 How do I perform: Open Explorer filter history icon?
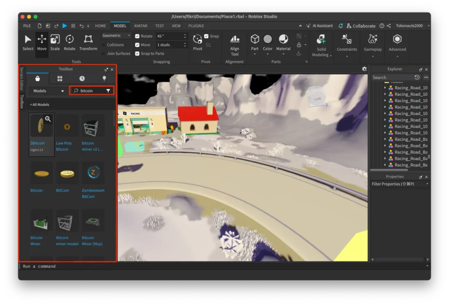[417, 77]
